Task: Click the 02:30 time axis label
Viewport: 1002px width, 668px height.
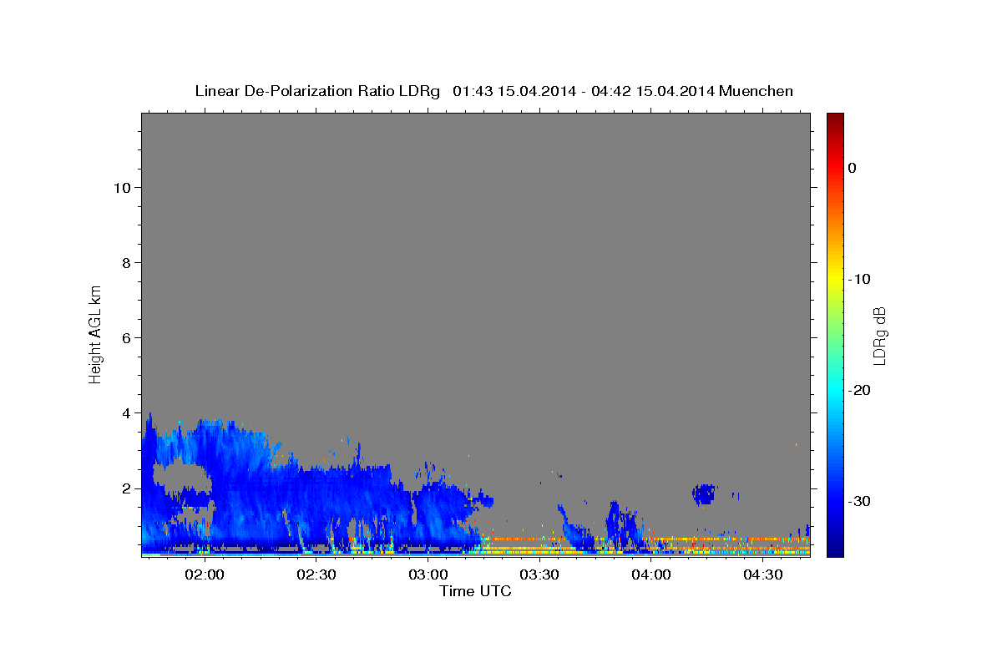Action: [x=316, y=574]
